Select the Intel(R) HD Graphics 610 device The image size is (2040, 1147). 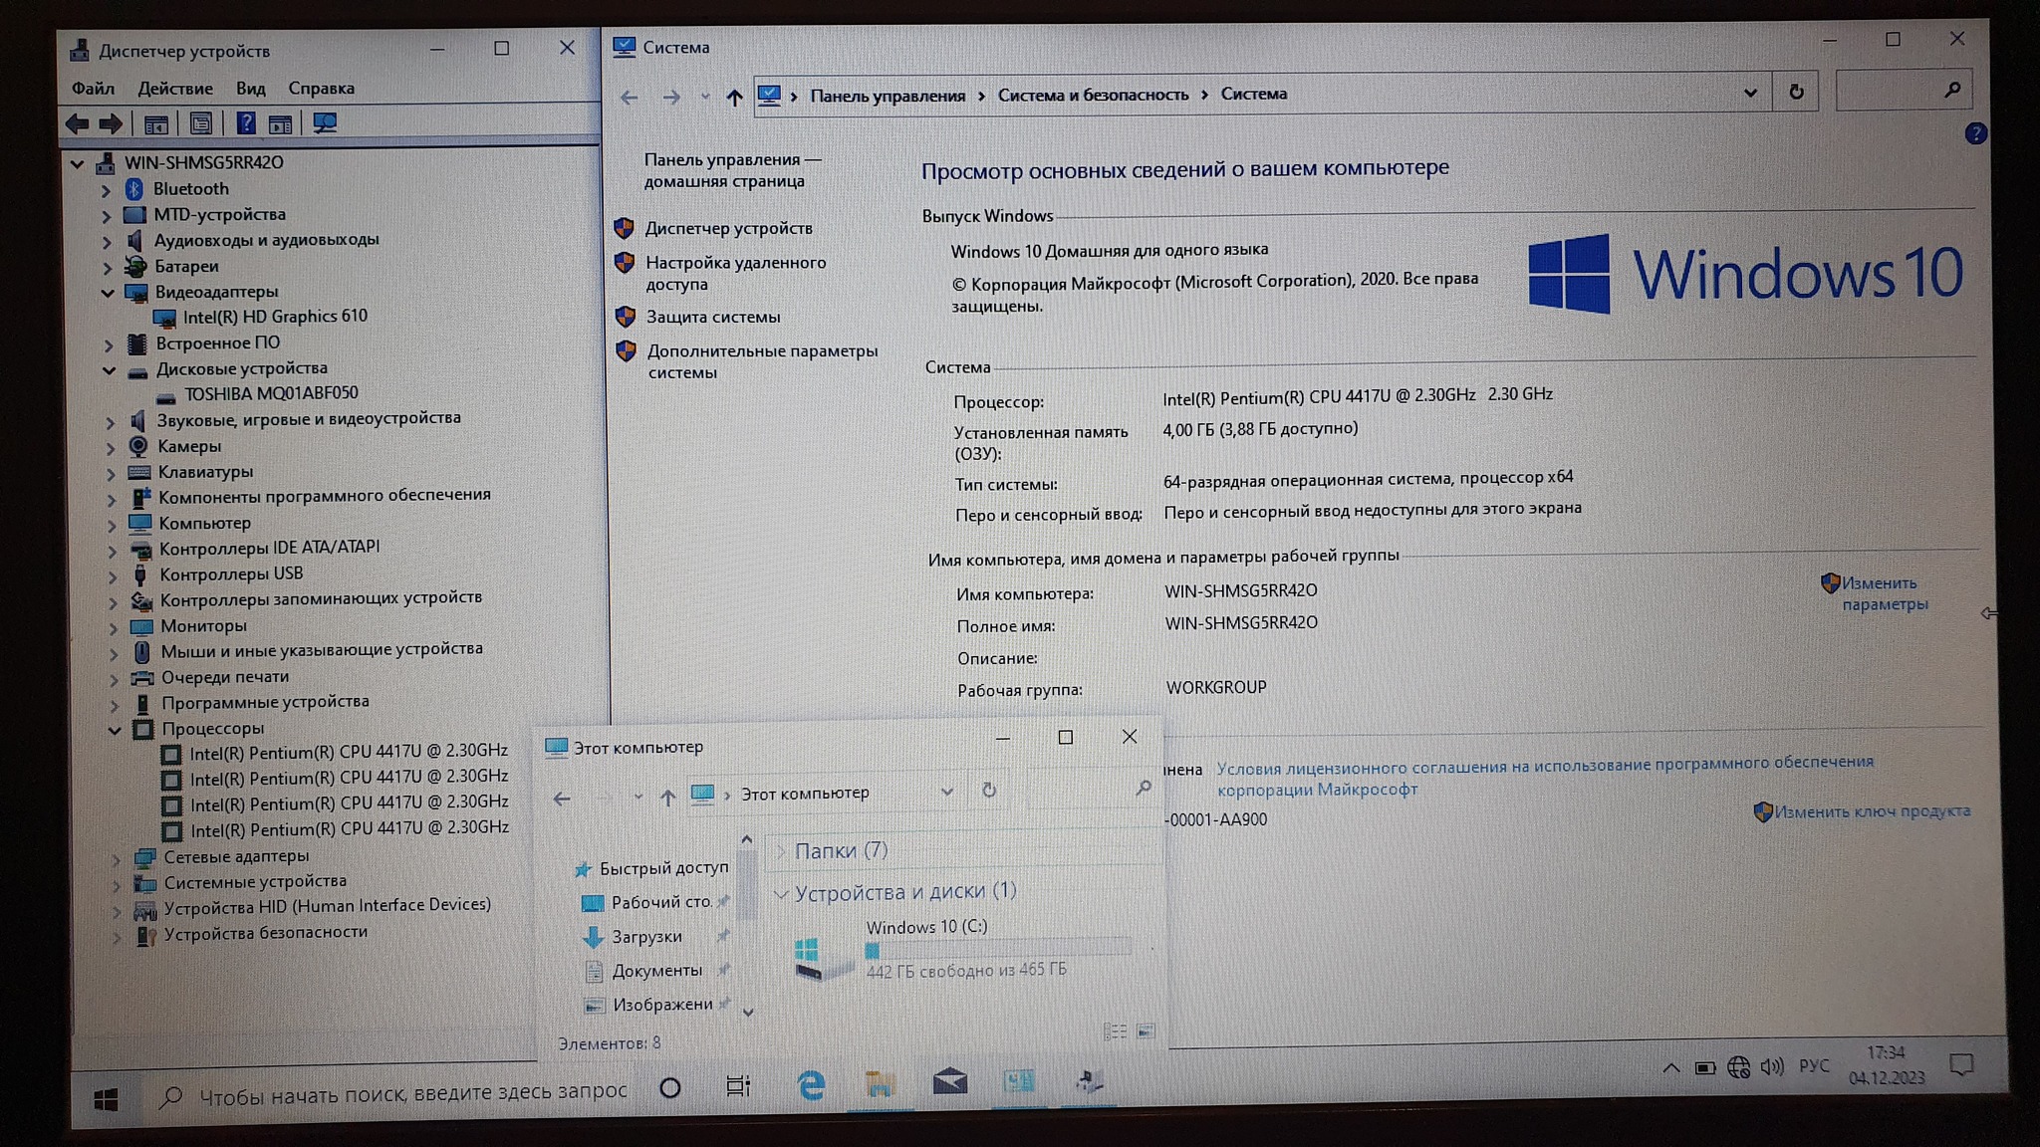(x=275, y=317)
